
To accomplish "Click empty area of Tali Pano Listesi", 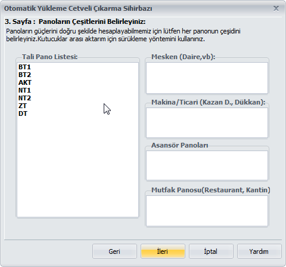I will 77,167.
